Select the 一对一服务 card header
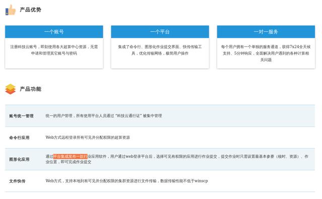Screen dimensions: 322x199 tap(266, 32)
